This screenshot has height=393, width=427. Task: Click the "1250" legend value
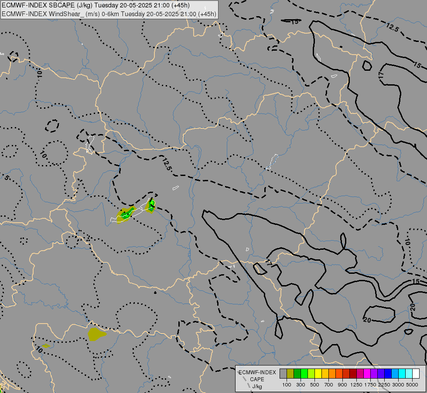tap(356, 385)
